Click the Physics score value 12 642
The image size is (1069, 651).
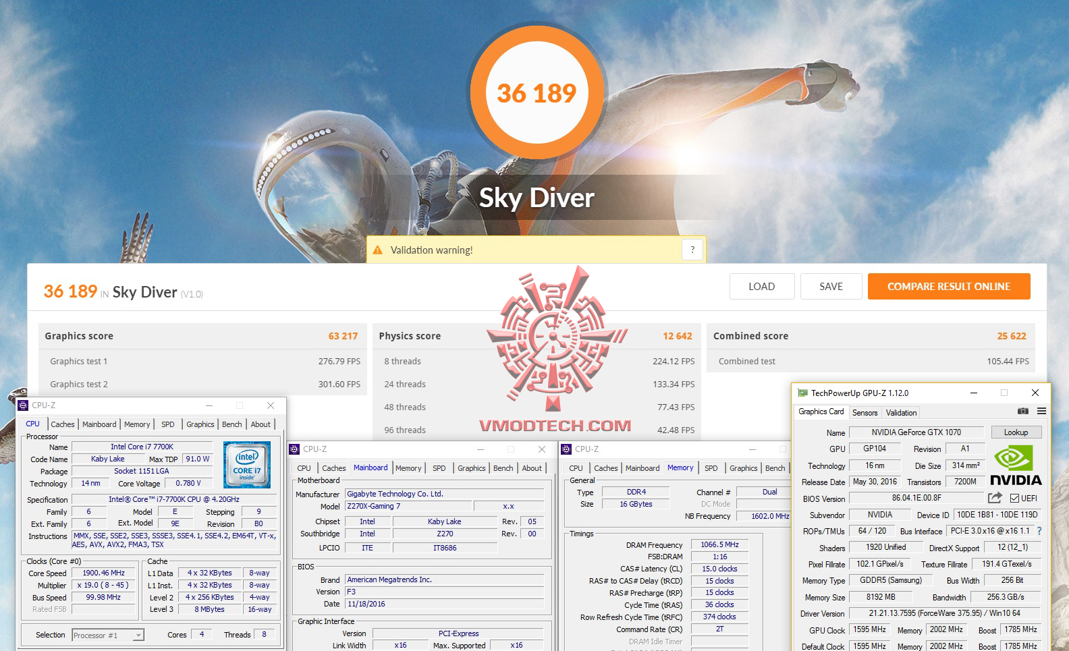(x=678, y=336)
